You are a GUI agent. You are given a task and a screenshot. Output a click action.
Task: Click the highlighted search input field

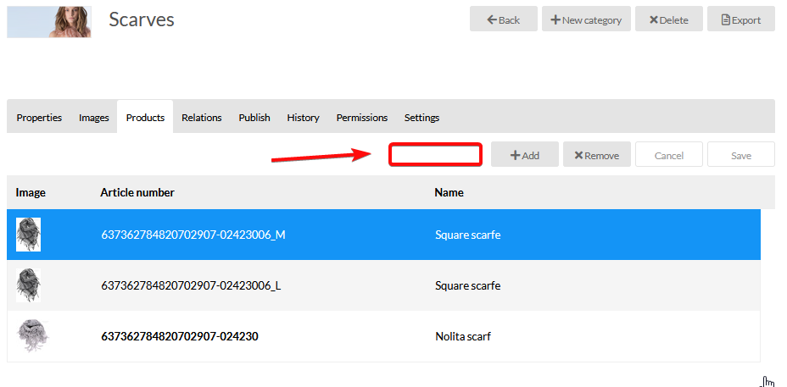pyautogui.click(x=435, y=154)
